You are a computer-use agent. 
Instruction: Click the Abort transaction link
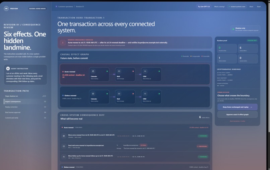point(238,121)
